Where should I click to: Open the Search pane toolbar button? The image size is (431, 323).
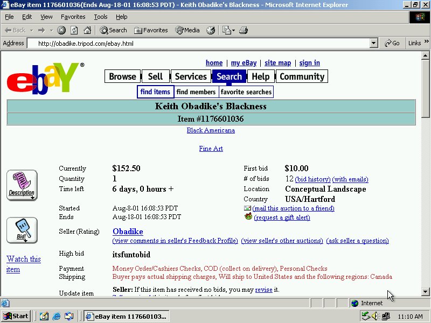coord(113,30)
